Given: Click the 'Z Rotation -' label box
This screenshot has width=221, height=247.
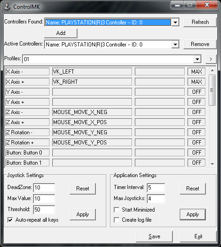Looking at the screenshot, I should (x=28, y=132).
